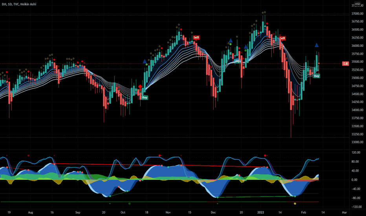The width and height of the screenshot is (366, 216).
Task: Click the 33500.00 price axis label
Action: coord(357,126)
